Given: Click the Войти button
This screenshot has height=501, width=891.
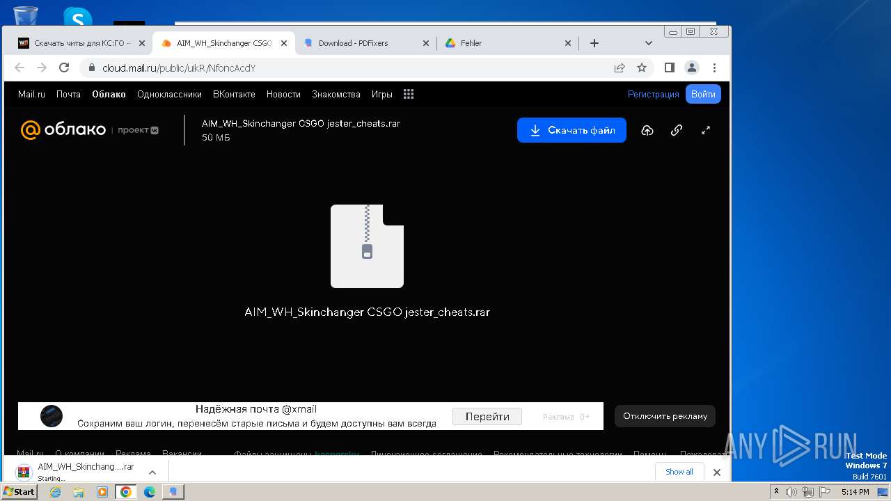Looking at the screenshot, I should (703, 94).
